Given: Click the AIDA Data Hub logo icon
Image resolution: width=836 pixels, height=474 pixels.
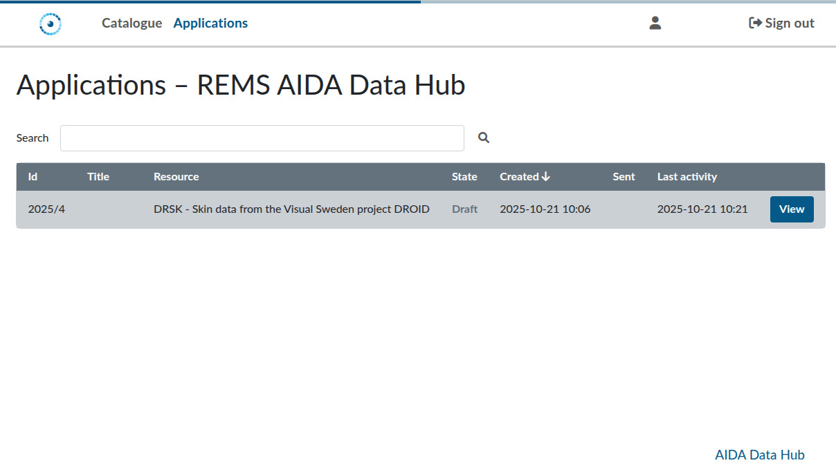Looking at the screenshot, I should pyautogui.click(x=51, y=23).
